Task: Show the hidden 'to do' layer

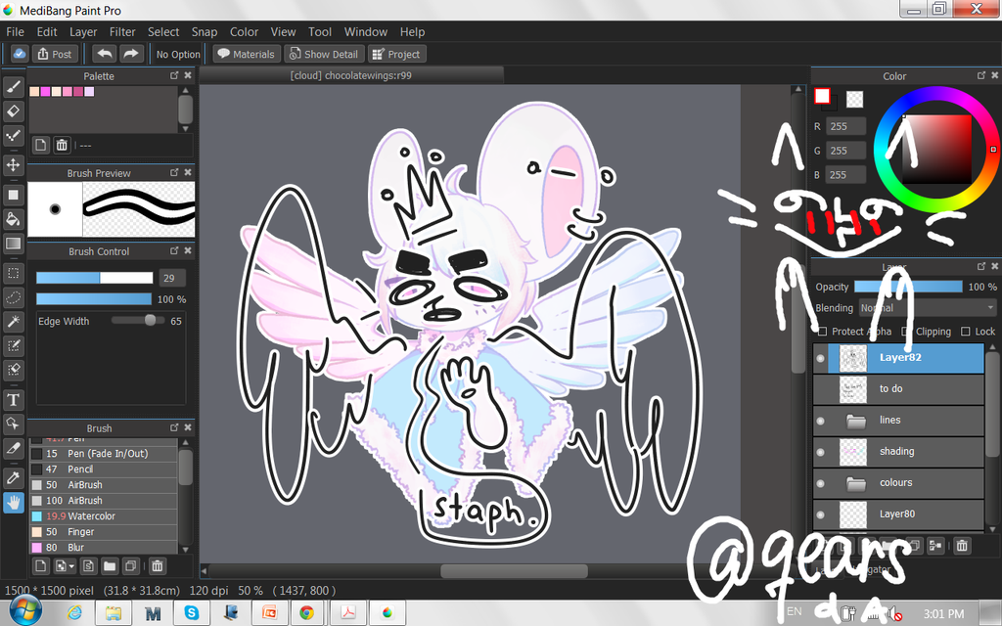Action: [x=821, y=389]
